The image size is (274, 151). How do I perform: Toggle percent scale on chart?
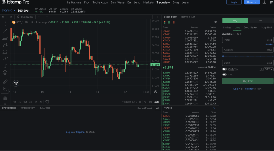pyautogui.click(x=145, y=102)
